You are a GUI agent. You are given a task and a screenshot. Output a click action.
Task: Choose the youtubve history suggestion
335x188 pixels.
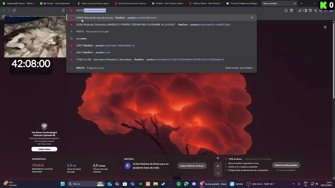[161, 38]
